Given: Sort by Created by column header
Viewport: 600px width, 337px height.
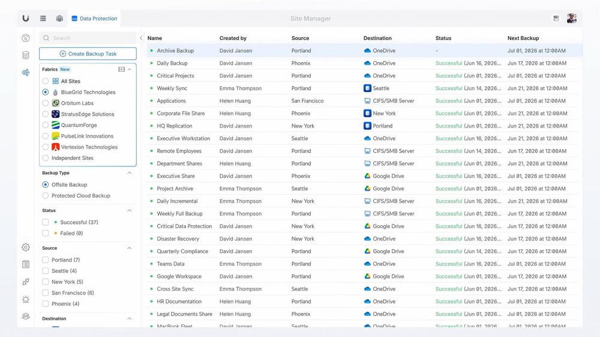Looking at the screenshot, I should (x=233, y=38).
